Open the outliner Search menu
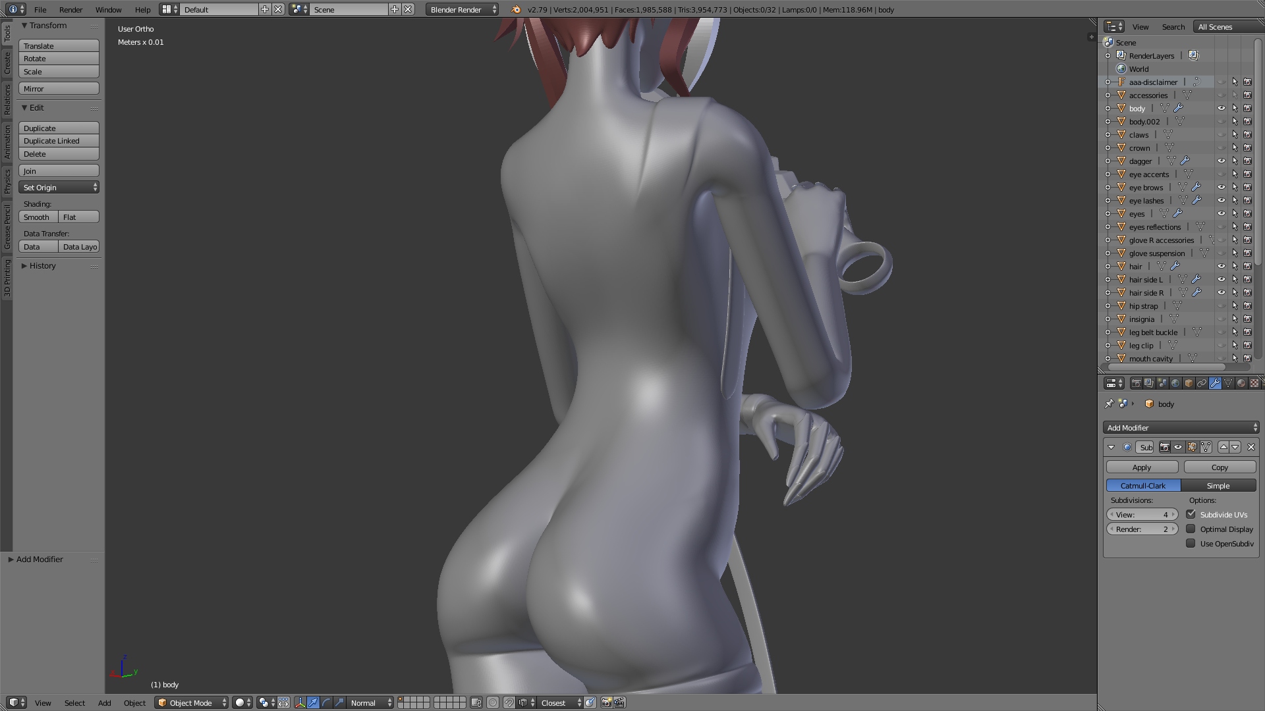The width and height of the screenshot is (1265, 711). [1173, 26]
